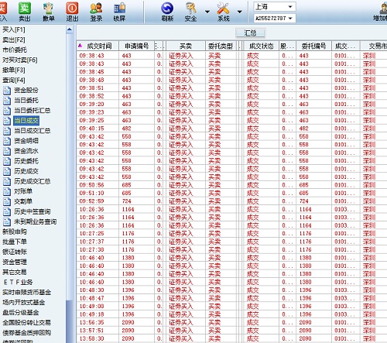Image resolution: width=387 pixels, height=343 pixels.
Task: Click the document icon beside 历史中签查询
Action: [7, 211]
